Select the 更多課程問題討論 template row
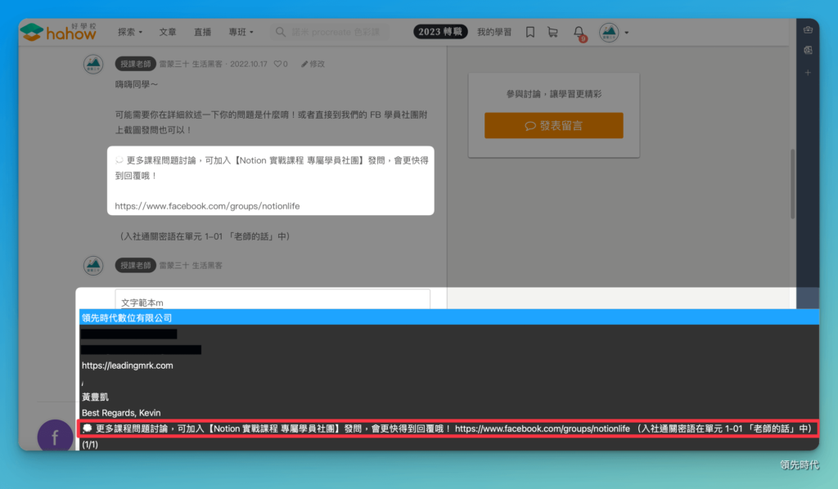Image resolution: width=838 pixels, height=489 pixels. [449, 428]
